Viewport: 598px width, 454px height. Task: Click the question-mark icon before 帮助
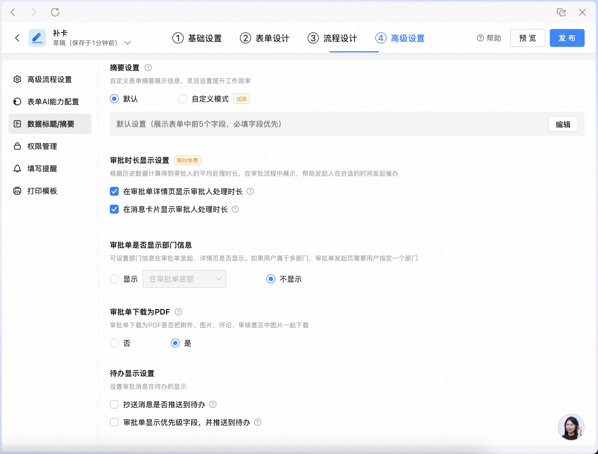point(480,38)
